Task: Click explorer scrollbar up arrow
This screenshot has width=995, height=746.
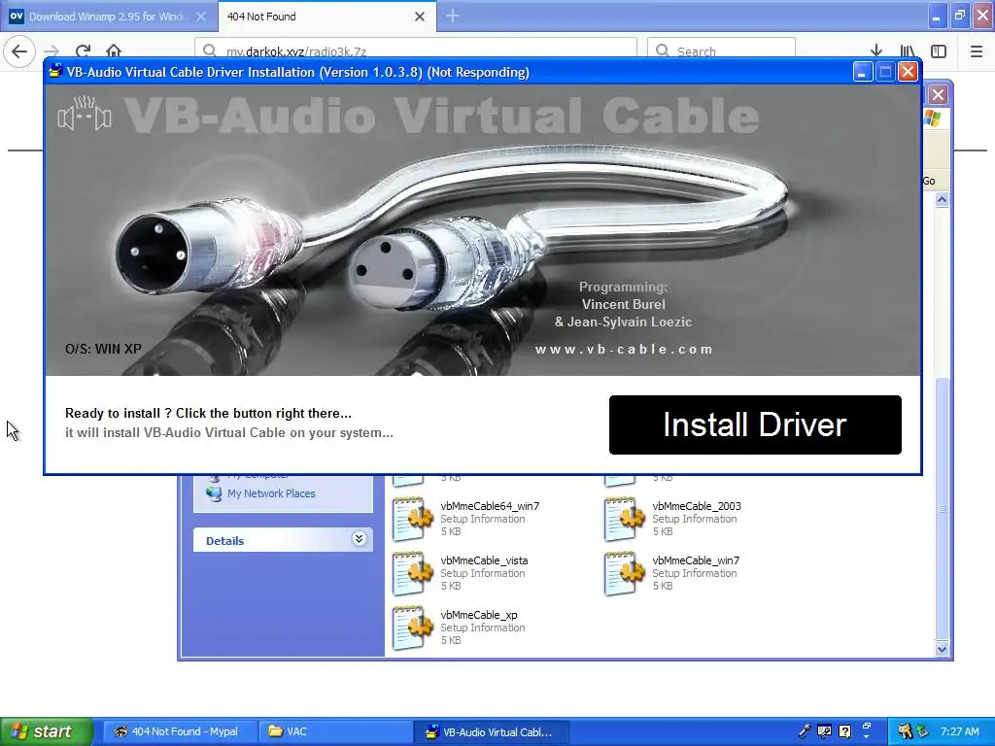Action: tap(942, 200)
